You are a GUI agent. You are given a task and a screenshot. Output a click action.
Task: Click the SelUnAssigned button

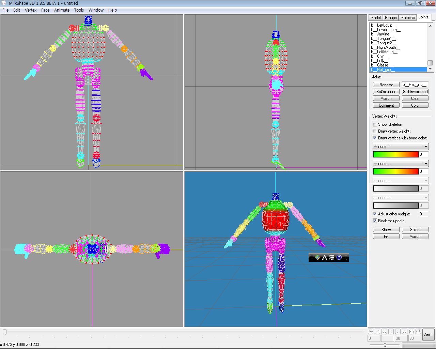[415, 91]
